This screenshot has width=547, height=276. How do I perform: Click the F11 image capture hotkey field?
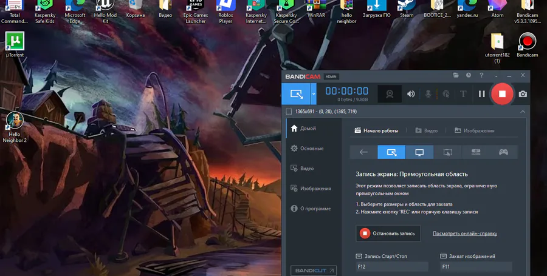[x=476, y=267]
